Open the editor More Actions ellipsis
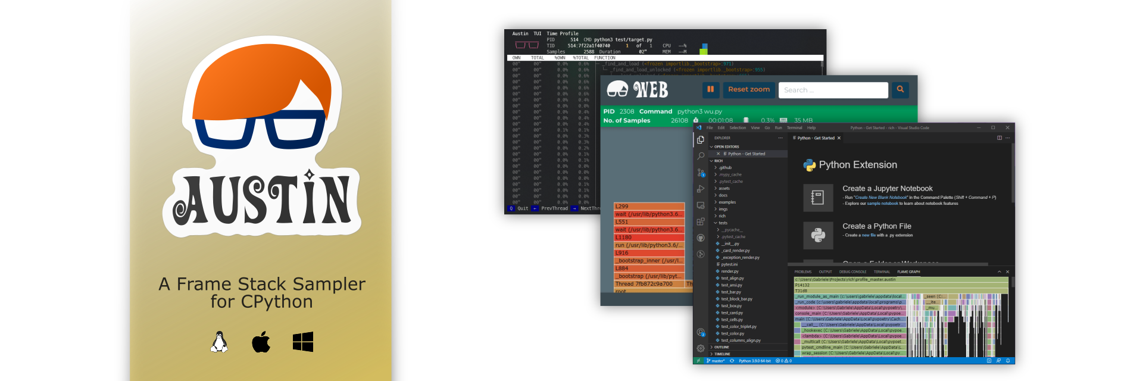 (1007, 138)
